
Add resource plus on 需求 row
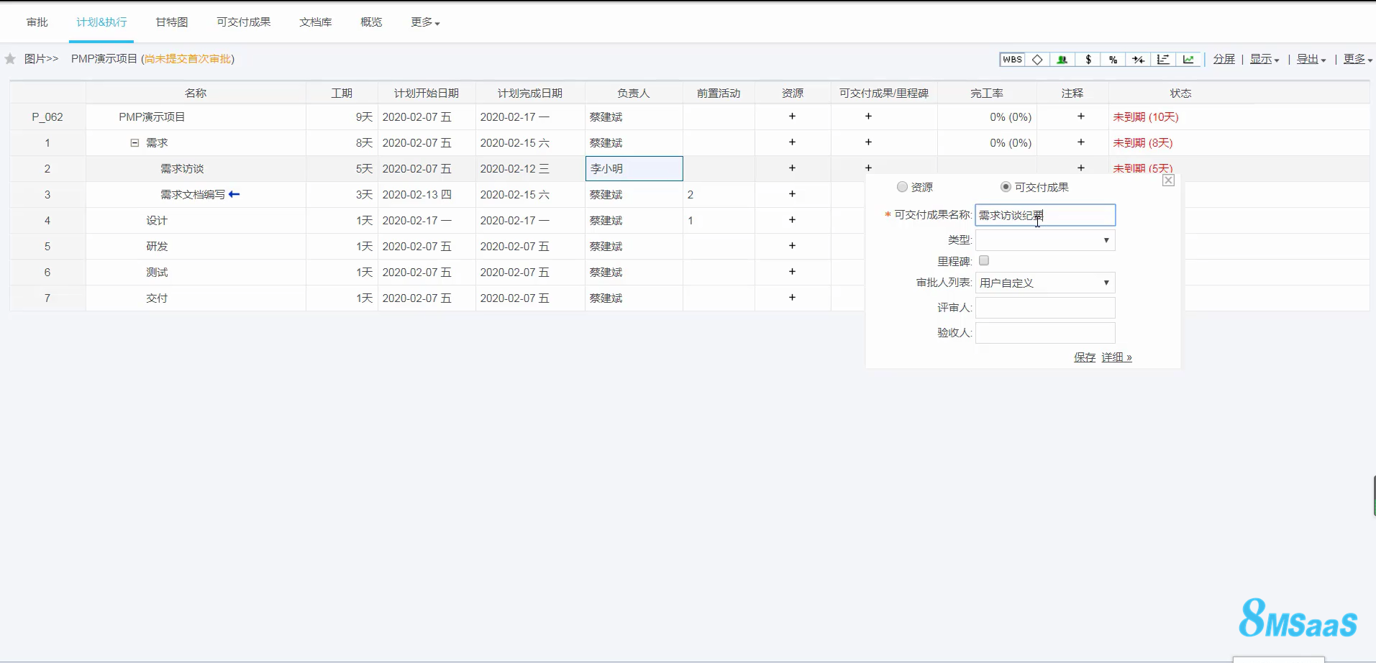click(x=792, y=142)
